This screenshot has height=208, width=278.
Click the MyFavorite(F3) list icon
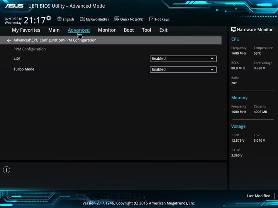tap(82, 19)
